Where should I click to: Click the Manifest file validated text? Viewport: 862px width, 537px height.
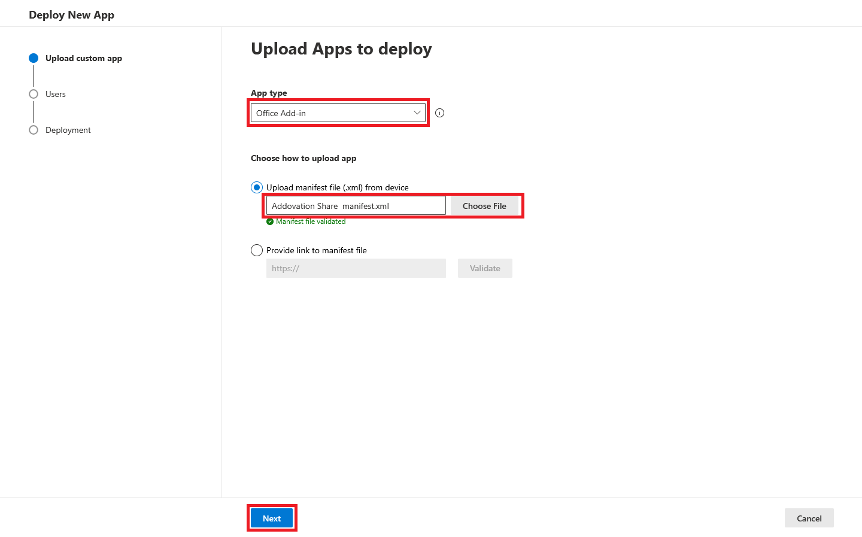(311, 222)
